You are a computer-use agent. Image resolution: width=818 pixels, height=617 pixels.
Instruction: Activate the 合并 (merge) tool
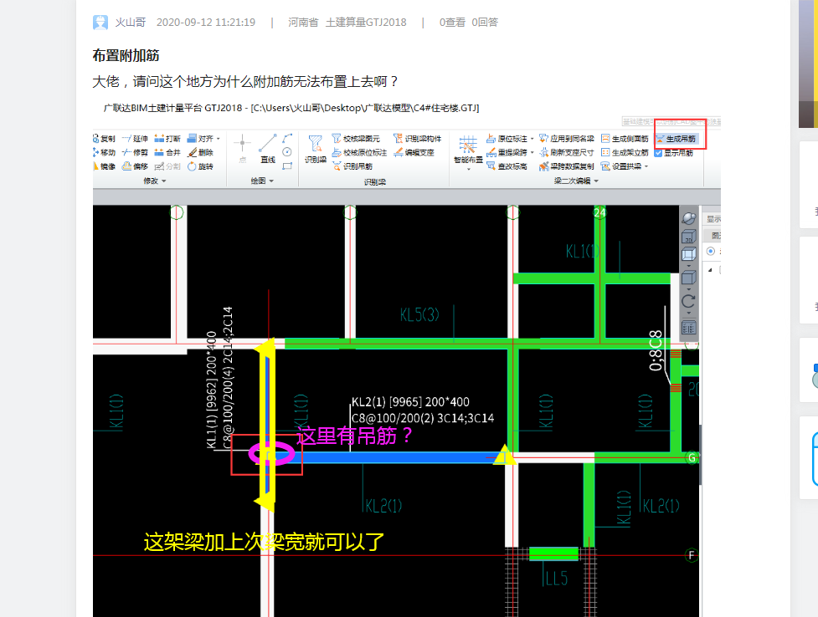point(167,152)
